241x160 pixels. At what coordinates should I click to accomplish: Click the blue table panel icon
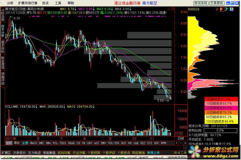pos(231,9)
